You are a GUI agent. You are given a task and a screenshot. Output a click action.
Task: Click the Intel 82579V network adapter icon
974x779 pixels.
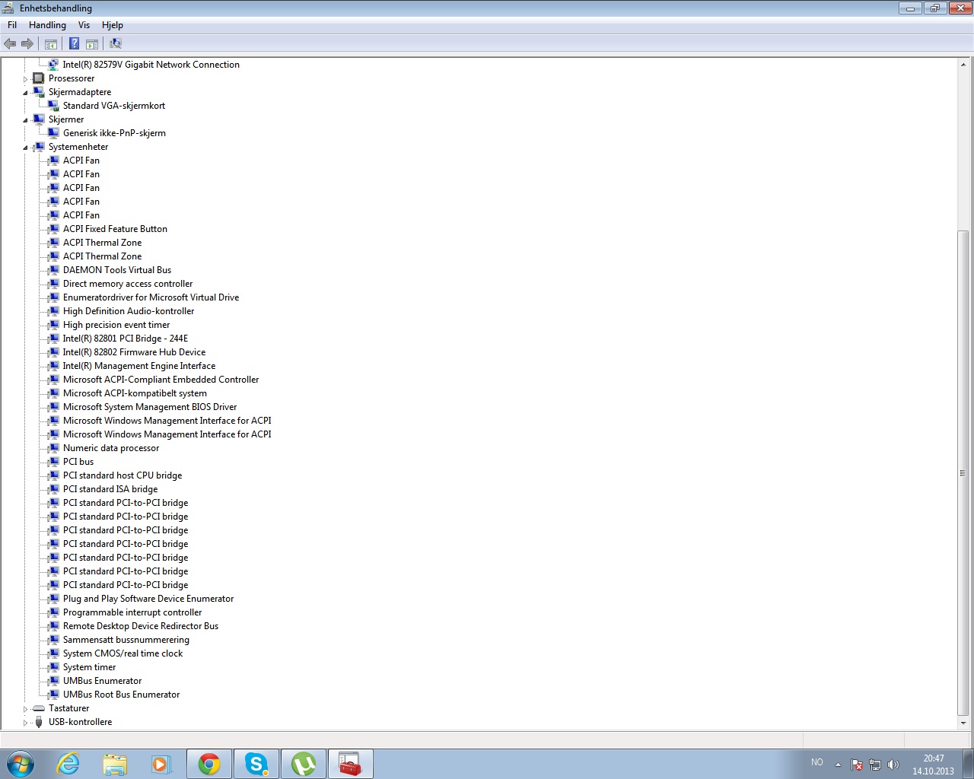(53, 65)
